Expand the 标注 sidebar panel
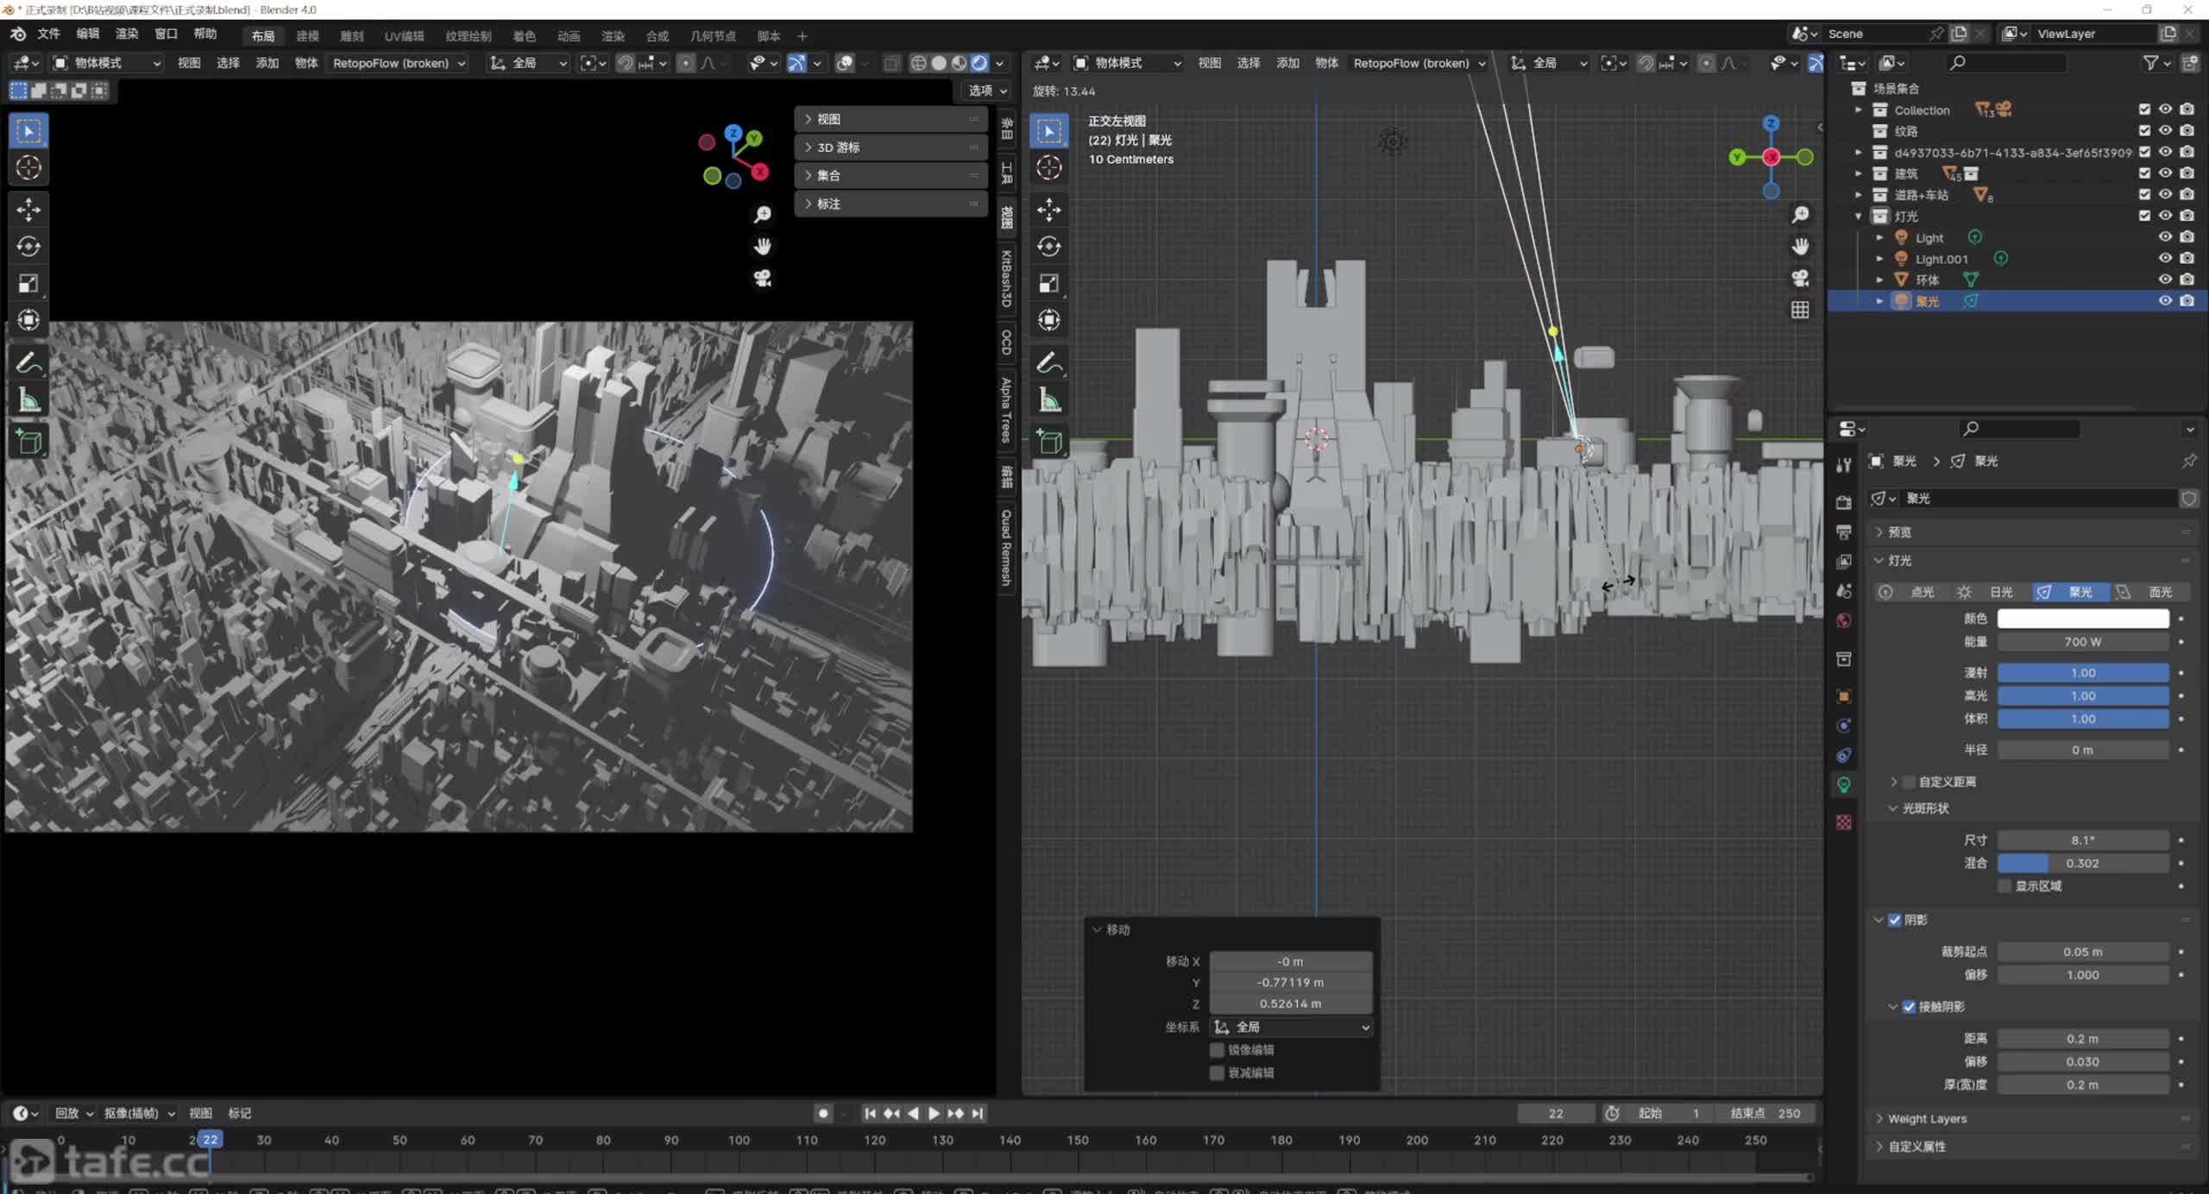Viewport: 2209px width, 1194px height. pos(891,204)
